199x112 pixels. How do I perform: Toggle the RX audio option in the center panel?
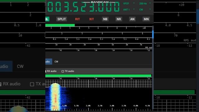pos(51,71)
